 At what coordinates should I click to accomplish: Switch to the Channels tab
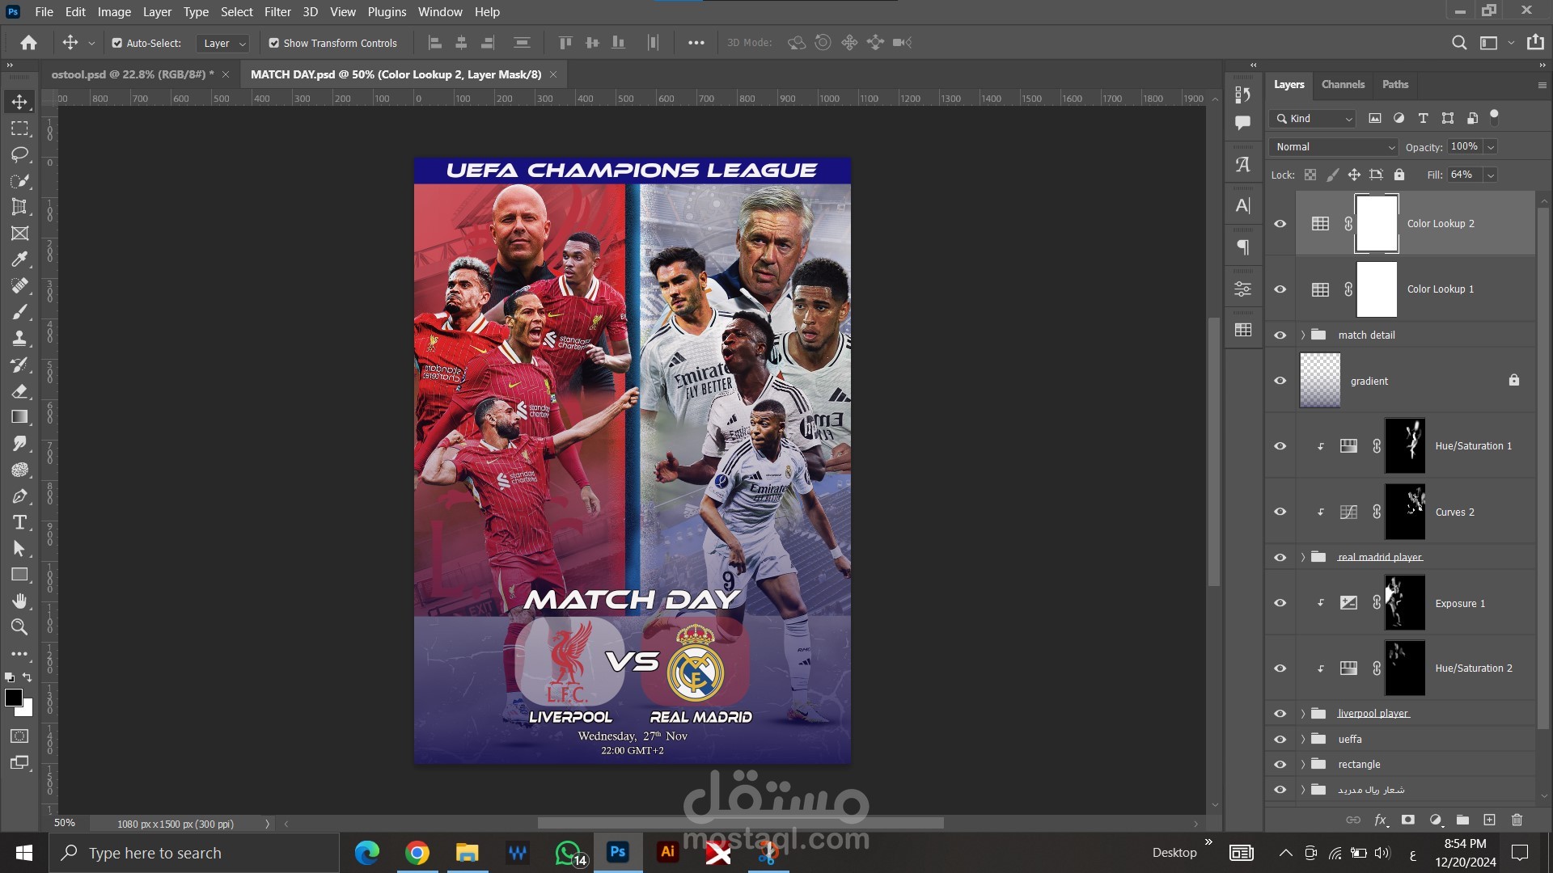(x=1342, y=84)
